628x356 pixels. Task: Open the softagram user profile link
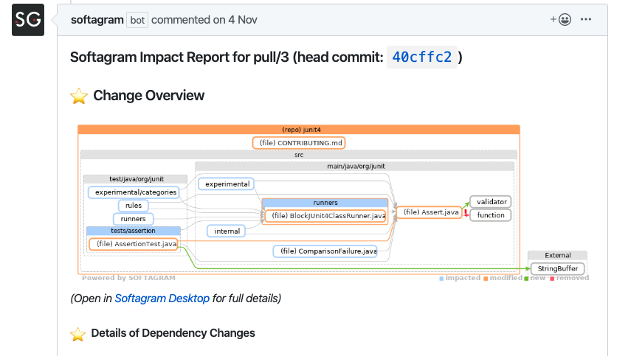coord(97,20)
